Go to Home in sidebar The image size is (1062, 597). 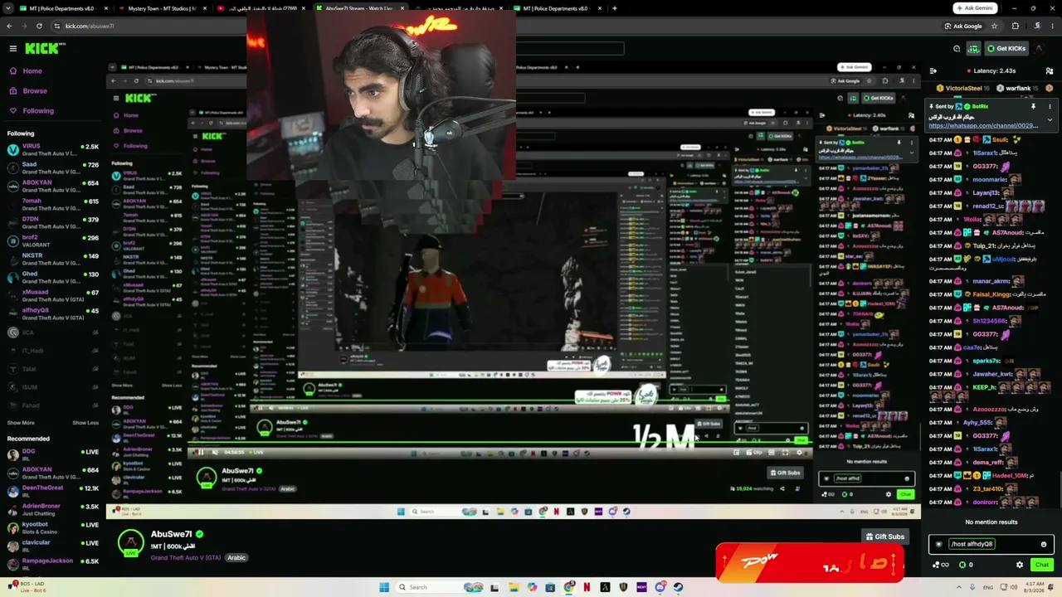[x=32, y=71]
